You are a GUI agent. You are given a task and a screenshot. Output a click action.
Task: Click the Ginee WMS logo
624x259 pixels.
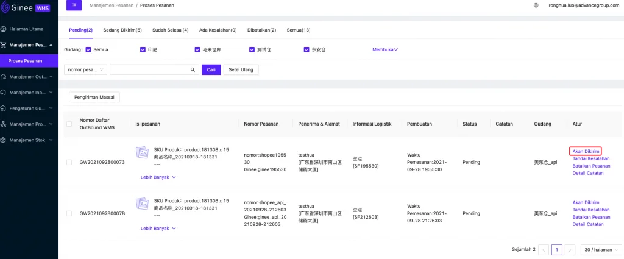point(26,7)
